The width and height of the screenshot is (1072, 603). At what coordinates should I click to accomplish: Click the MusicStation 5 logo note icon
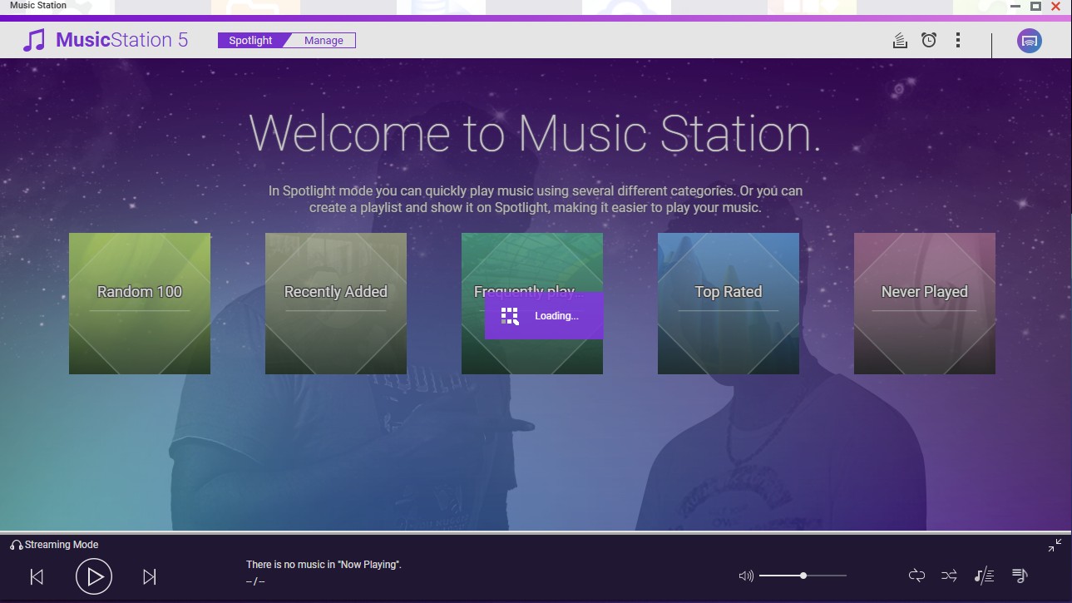34,40
